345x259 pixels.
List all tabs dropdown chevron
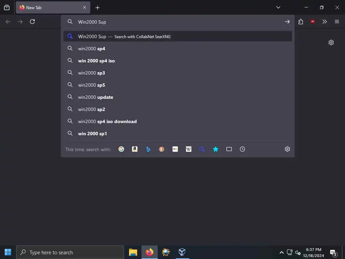click(x=278, y=7)
